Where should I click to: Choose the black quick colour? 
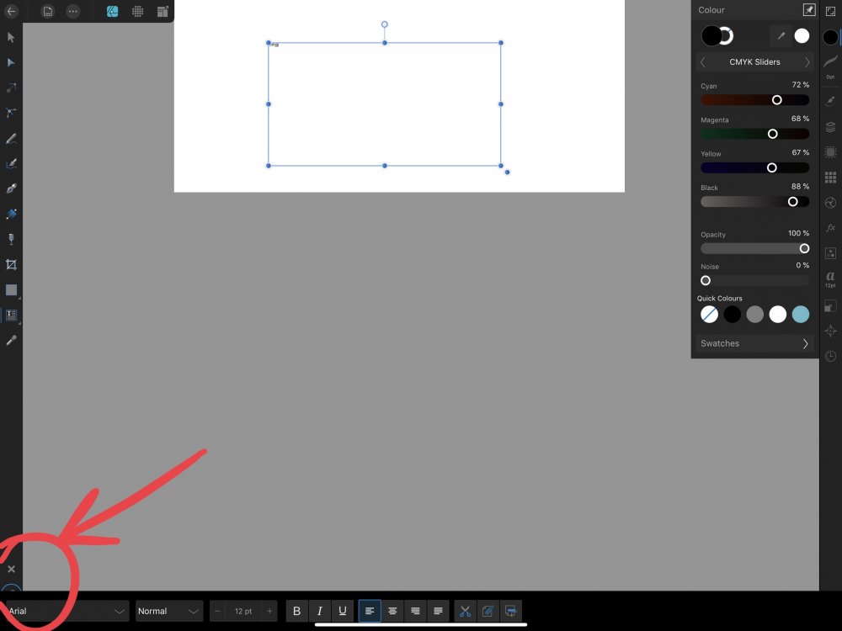click(x=732, y=315)
